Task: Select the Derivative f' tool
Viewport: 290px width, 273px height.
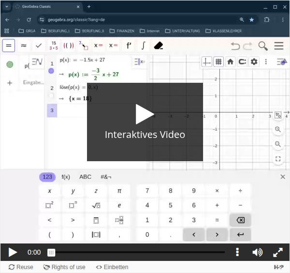Action: point(129,45)
